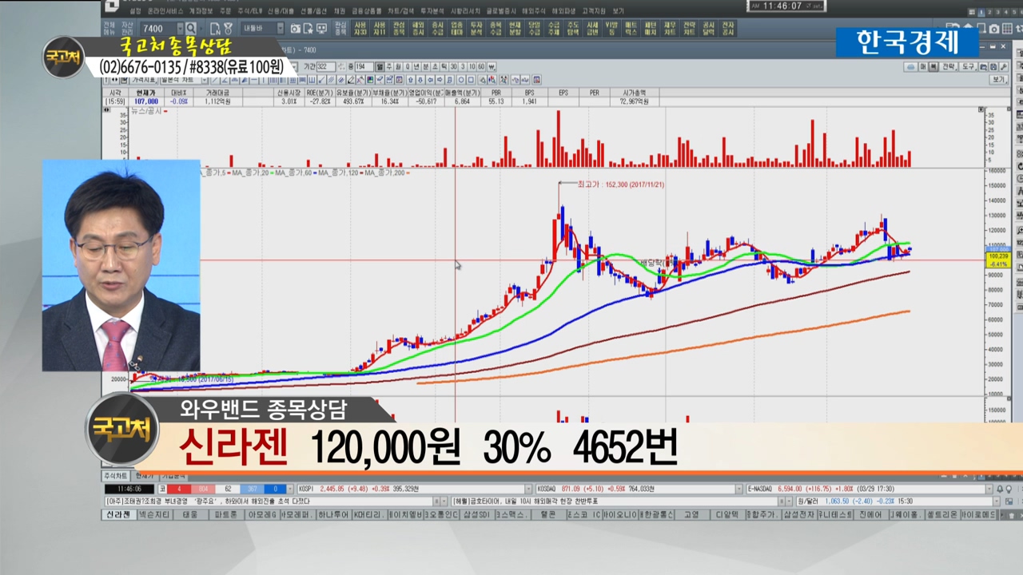1023x575 pixels.
Task: Click the cloud icon above the chart
Action: (x=910, y=67)
